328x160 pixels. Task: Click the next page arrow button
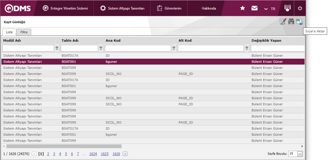click(125, 154)
